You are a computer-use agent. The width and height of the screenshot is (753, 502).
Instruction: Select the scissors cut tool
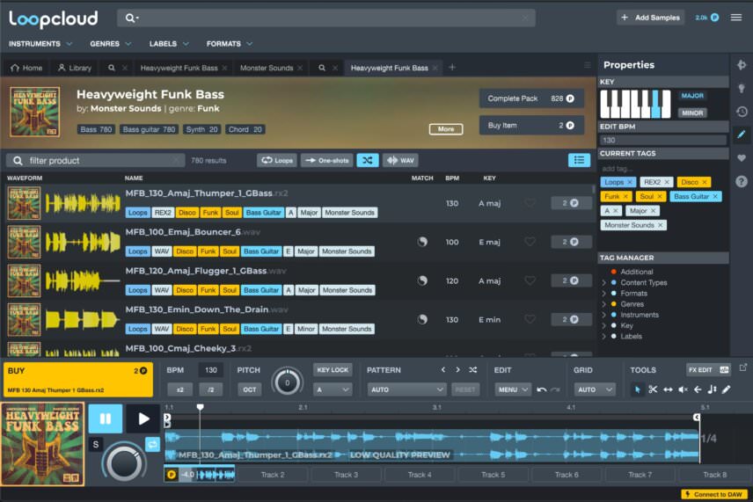pos(653,389)
